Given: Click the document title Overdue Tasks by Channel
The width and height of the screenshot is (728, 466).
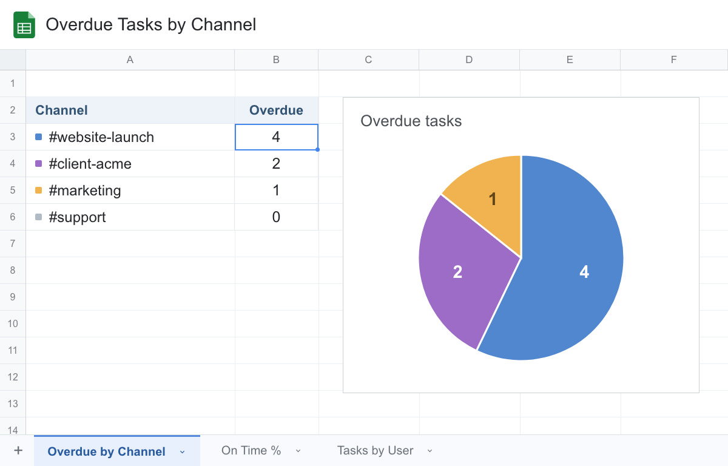Looking at the screenshot, I should tap(151, 25).
